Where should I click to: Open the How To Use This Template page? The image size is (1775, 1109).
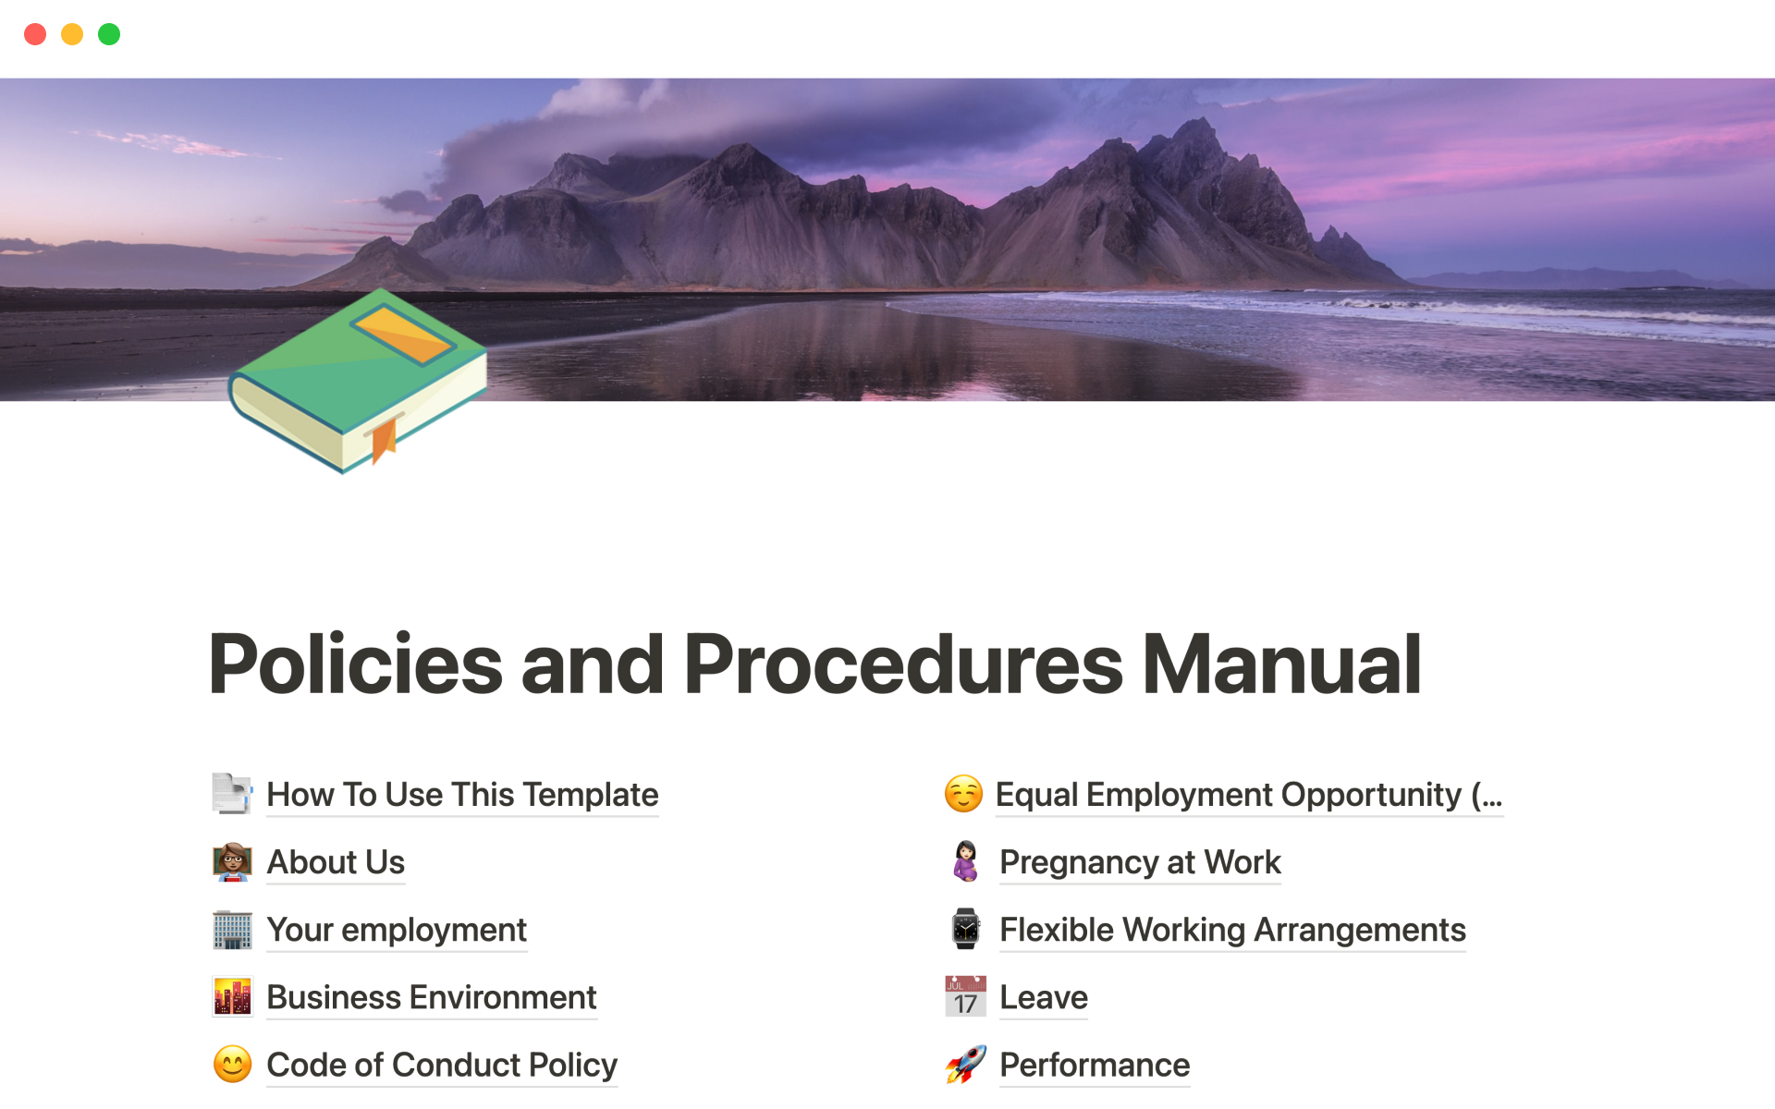click(462, 794)
